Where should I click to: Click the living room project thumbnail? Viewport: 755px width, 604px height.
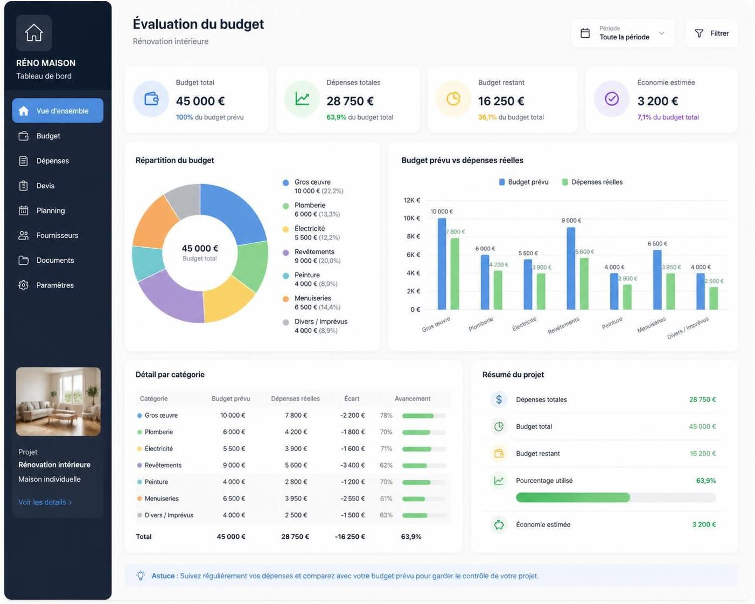[x=58, y=402]
